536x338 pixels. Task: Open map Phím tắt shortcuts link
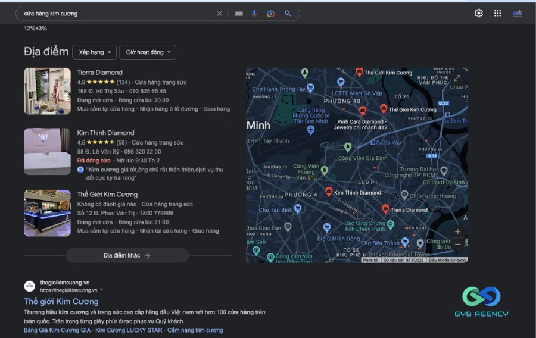tap(370, 260)
